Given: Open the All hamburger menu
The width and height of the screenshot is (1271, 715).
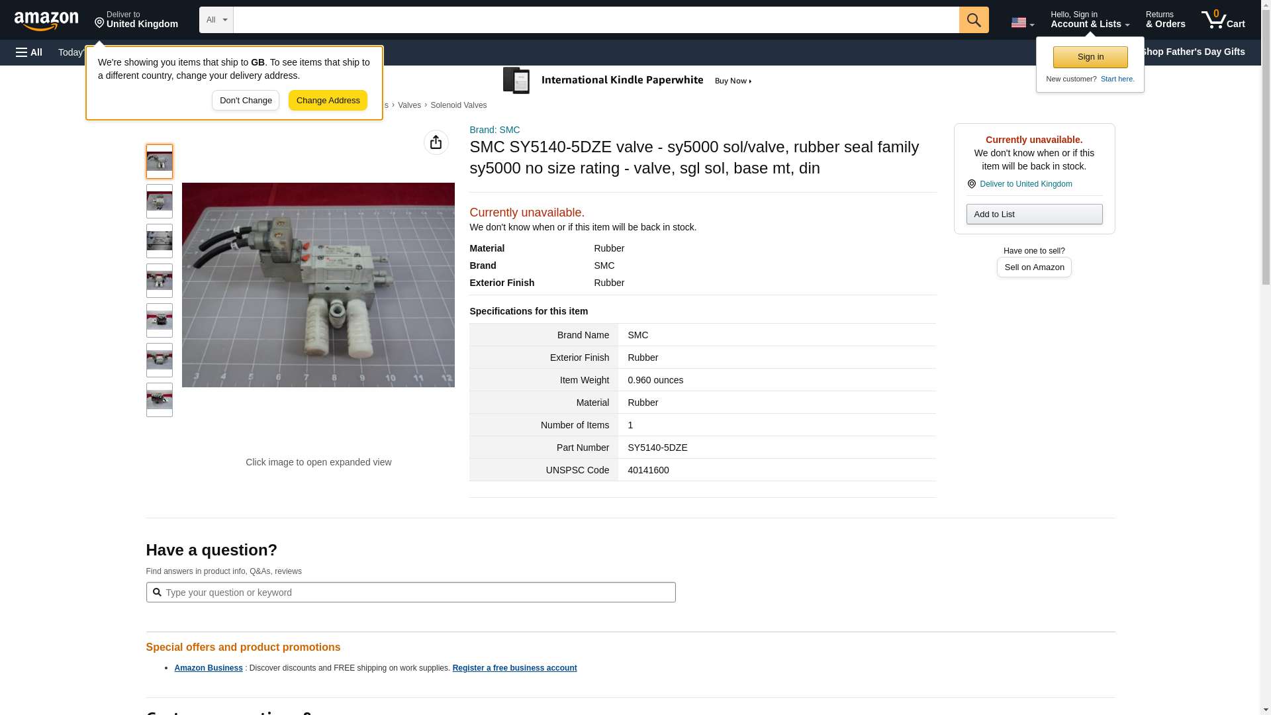Looking at the screenshot, I should (29, 52).
